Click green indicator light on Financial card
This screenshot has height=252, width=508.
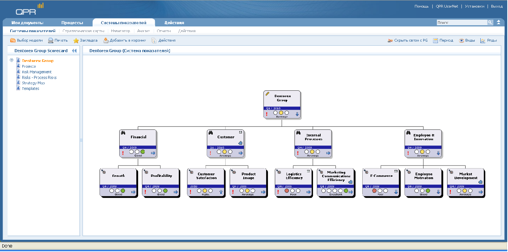click(143, 152)
